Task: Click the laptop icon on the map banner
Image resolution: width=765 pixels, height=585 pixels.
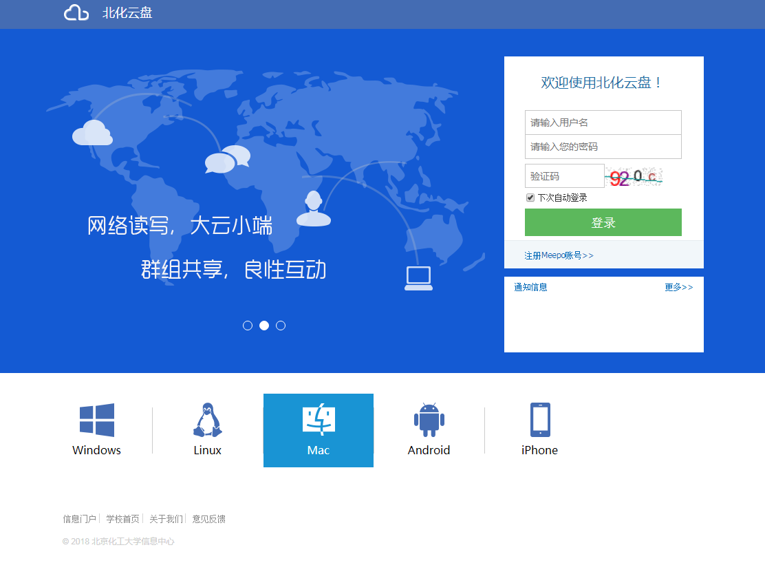Action: [418, 278]
